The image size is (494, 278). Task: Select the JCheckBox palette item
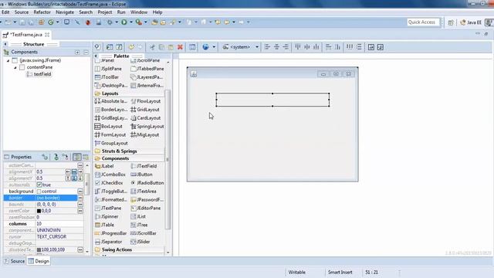coord(109,183)
